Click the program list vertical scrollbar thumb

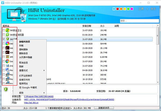tap(158, 36)
